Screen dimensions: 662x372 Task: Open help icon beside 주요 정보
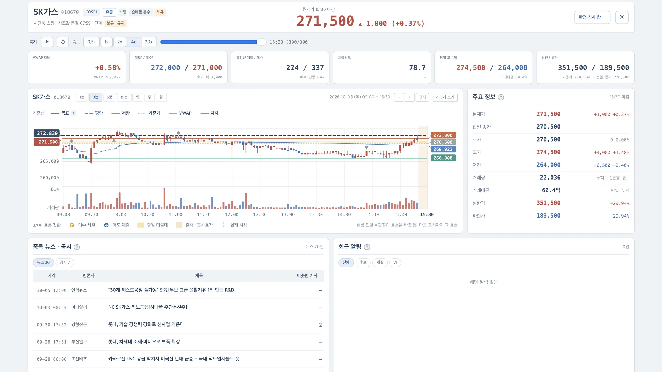click(501, 97)
